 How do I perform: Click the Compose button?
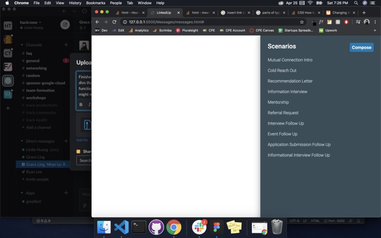pos(361,47)
